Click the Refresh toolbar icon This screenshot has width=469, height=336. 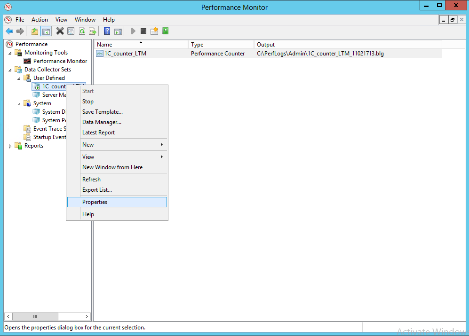pyautogui.click(x=82, y=31)
